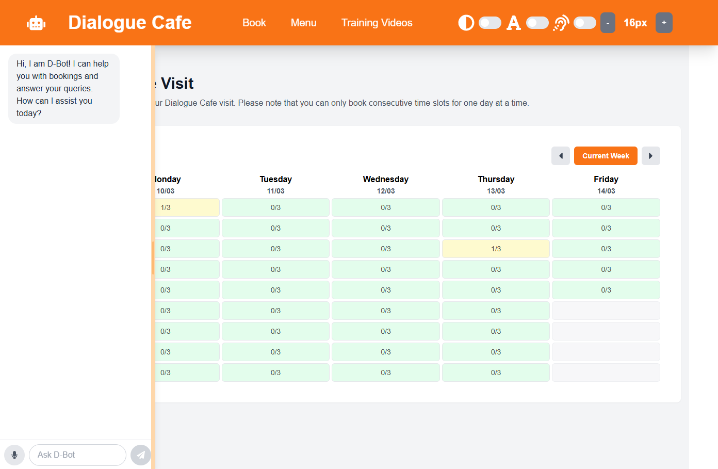Open the Menu navigation item

point(303,23)
